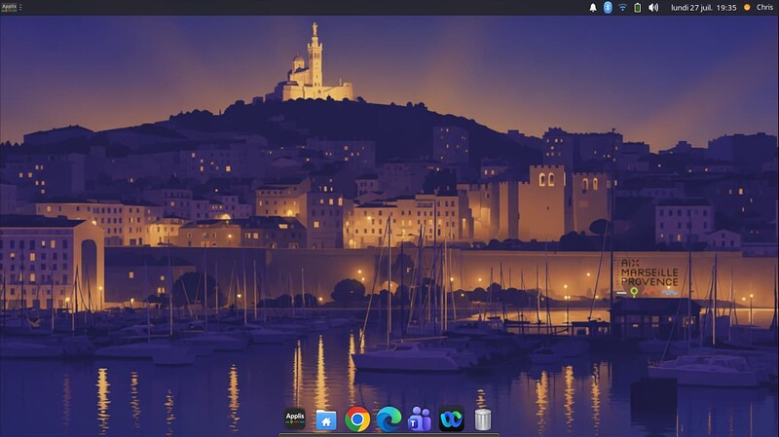This screenshot has width=779, height=437.
Task: Open the Wi-Fi network indicator
Action: point(622,8)
